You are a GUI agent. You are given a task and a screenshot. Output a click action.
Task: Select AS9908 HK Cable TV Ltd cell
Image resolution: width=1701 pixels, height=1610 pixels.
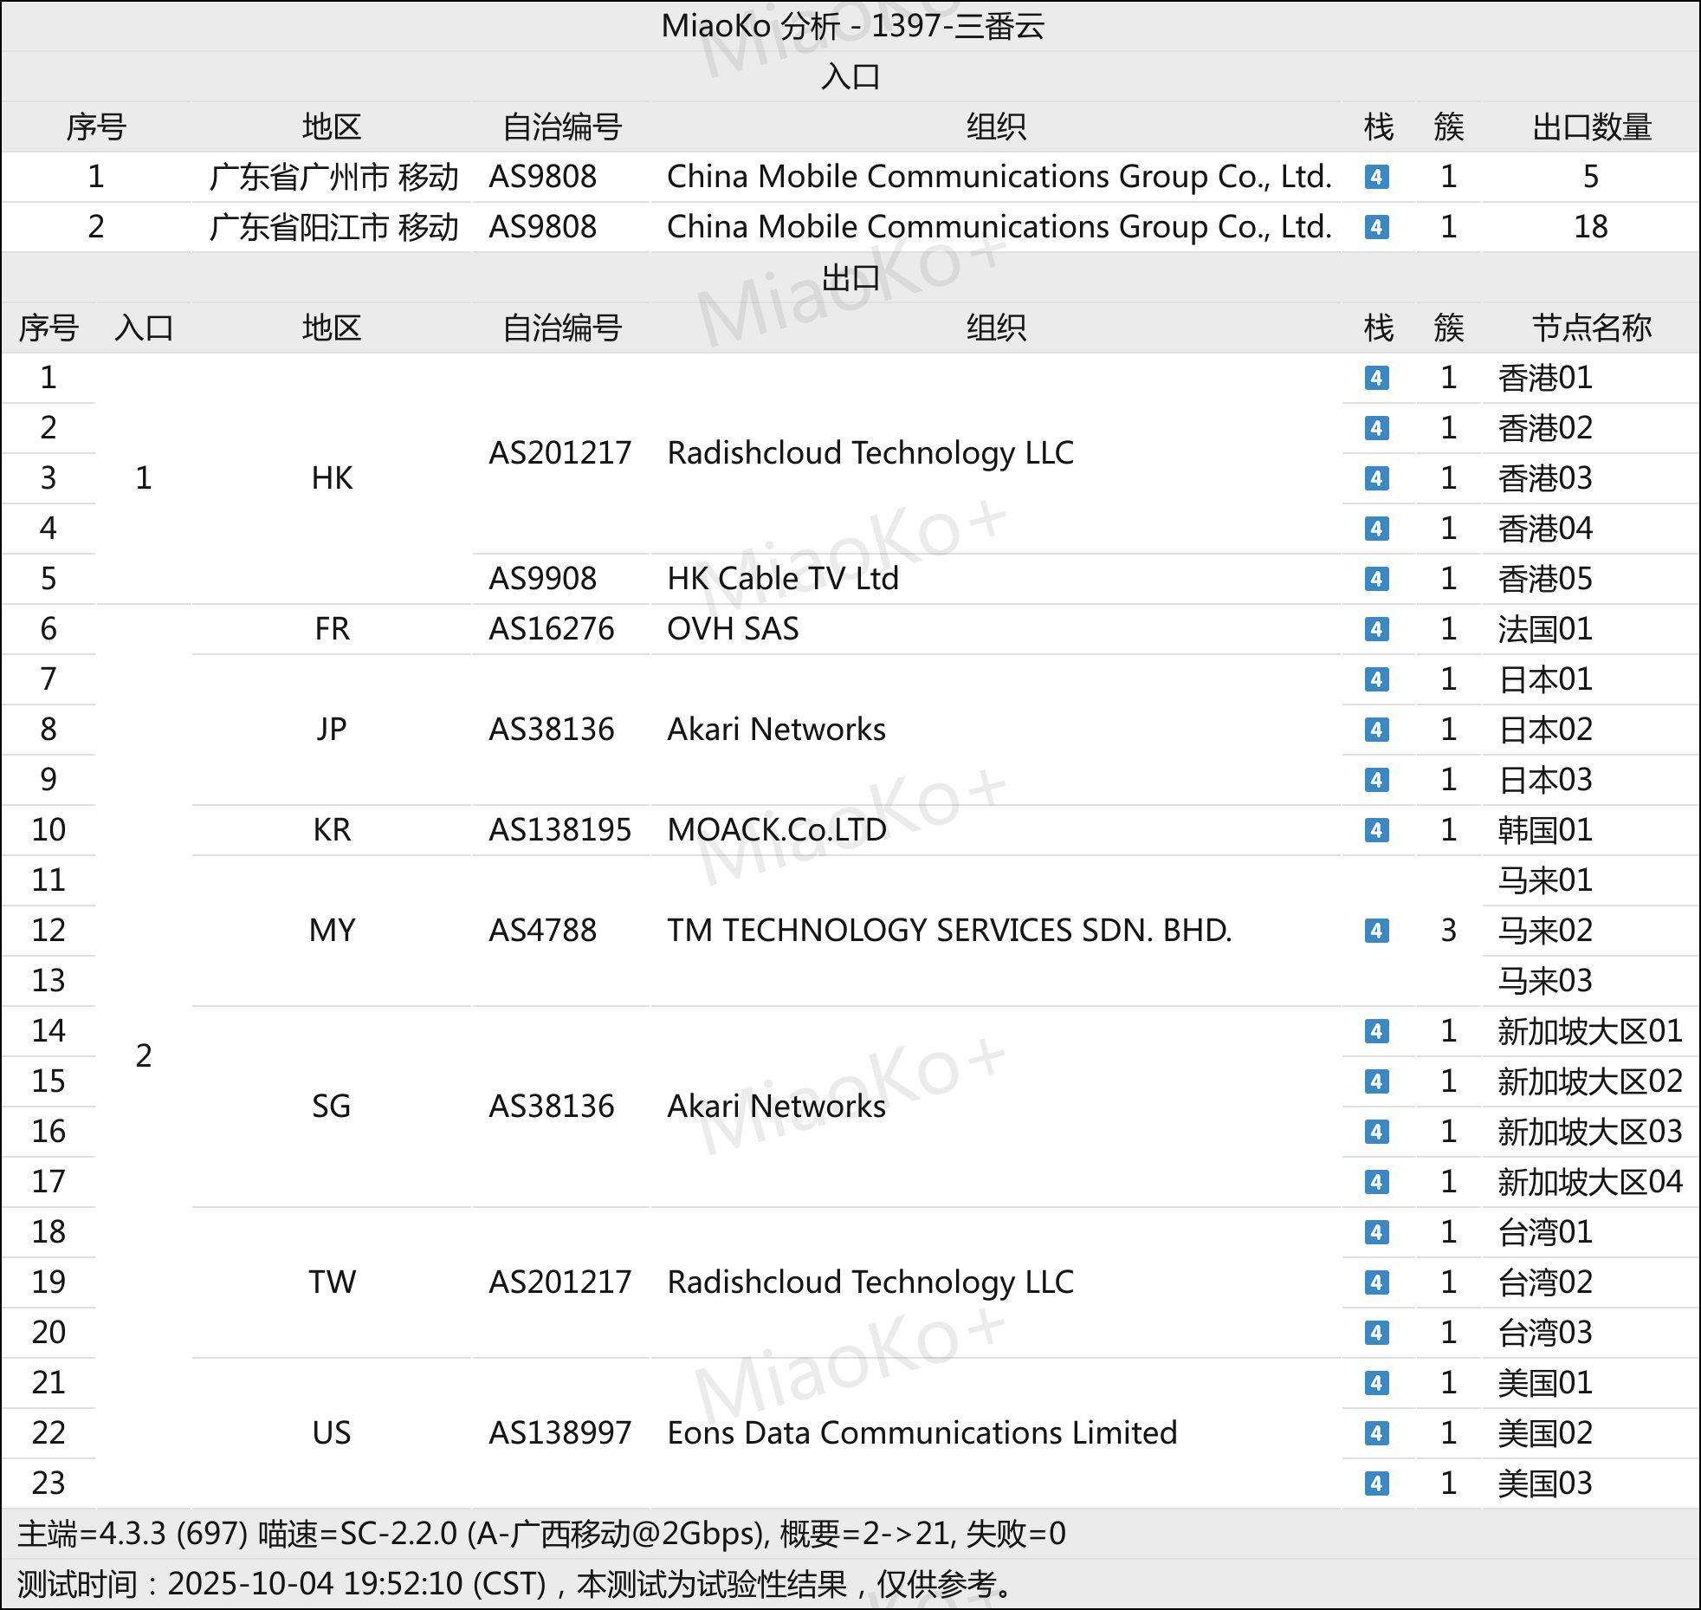point(782,579)
